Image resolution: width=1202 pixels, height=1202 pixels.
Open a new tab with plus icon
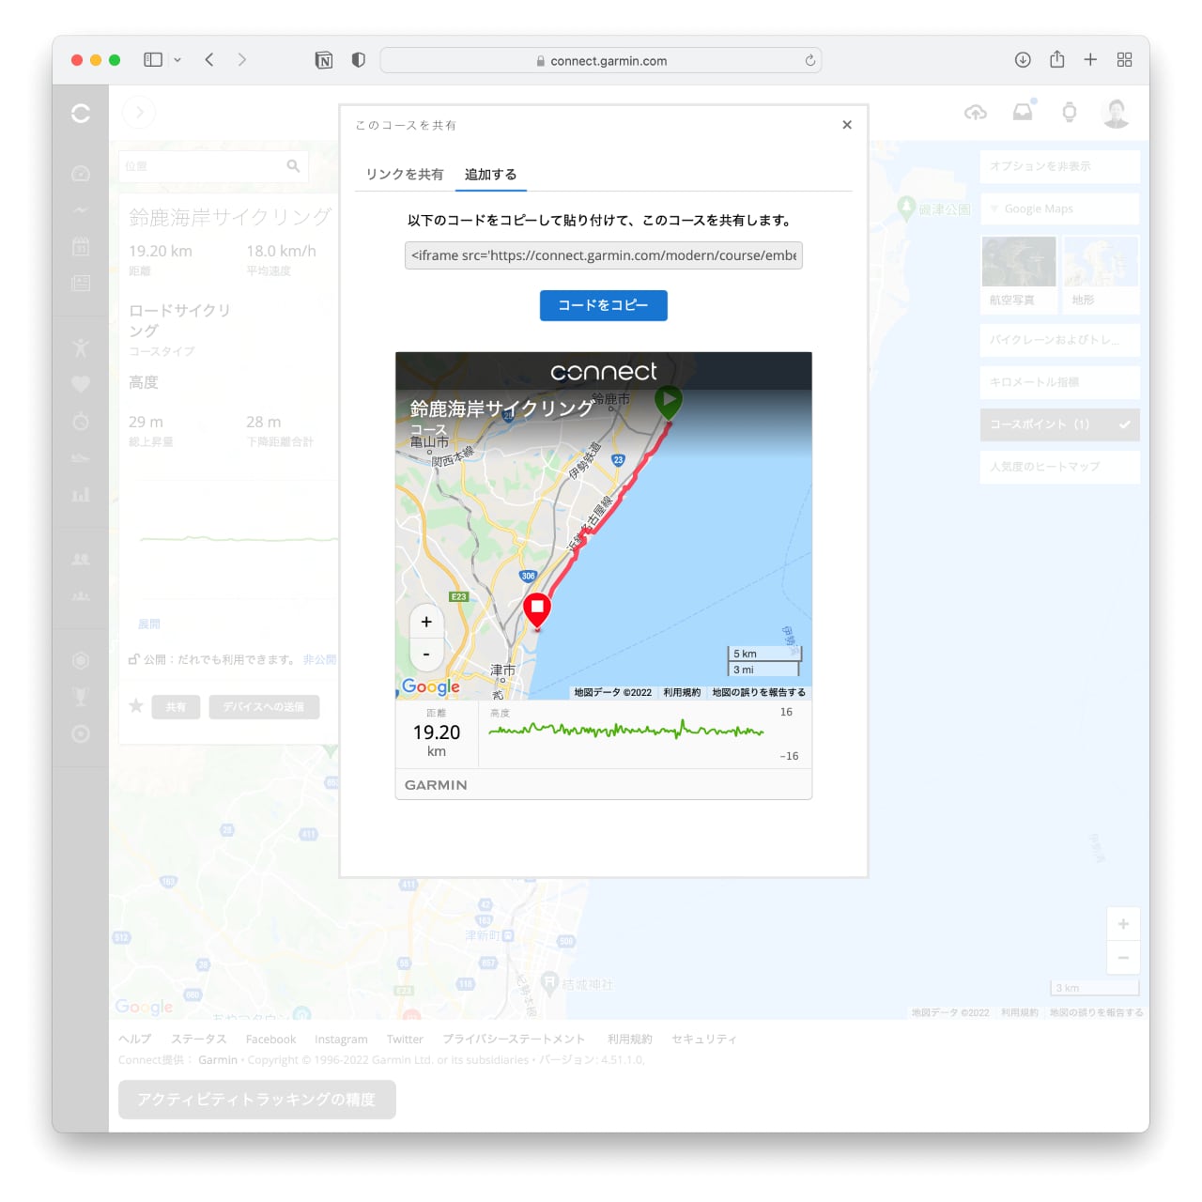click(1090, 60)
